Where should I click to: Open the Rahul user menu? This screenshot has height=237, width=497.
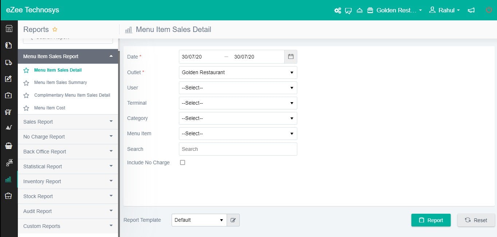(444, 10)
